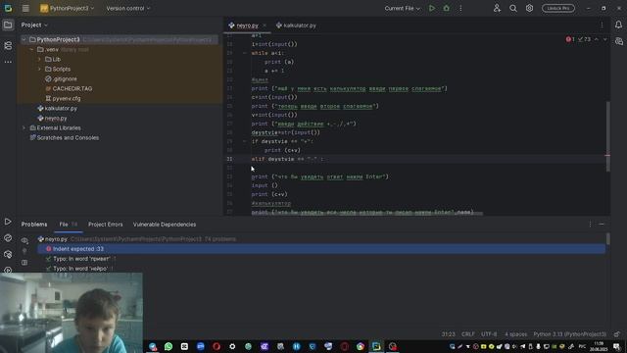
Task: Select File tab in Problems panel
Action: pos(68,225)
